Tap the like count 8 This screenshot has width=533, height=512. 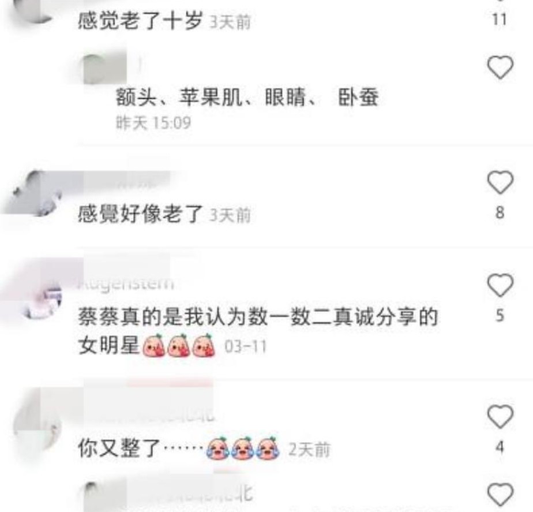[500, 212]
